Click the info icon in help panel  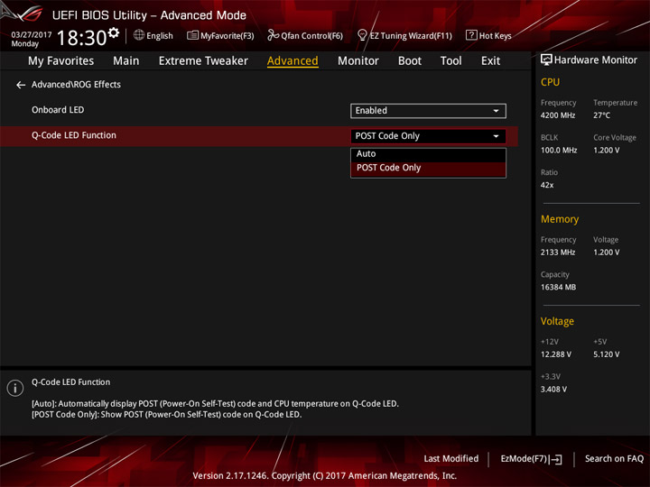(15, 388)
